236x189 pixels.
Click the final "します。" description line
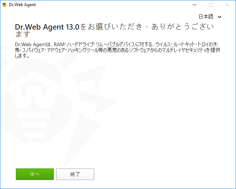(22, 56)
